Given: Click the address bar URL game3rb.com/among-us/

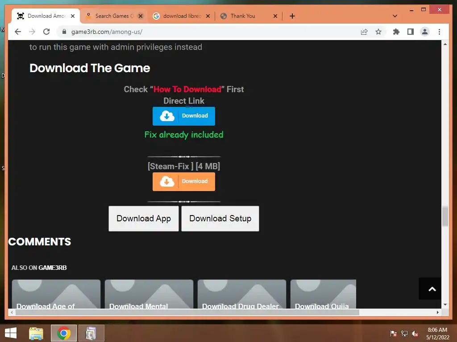Looking at the screenshot, I should point(107,32).
